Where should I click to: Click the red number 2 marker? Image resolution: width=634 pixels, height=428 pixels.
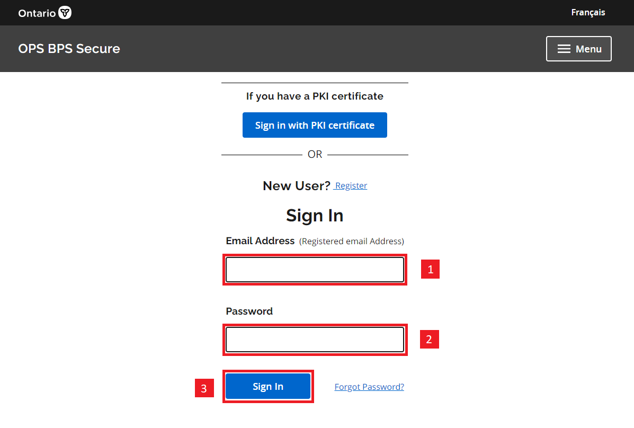click(429, 340)
